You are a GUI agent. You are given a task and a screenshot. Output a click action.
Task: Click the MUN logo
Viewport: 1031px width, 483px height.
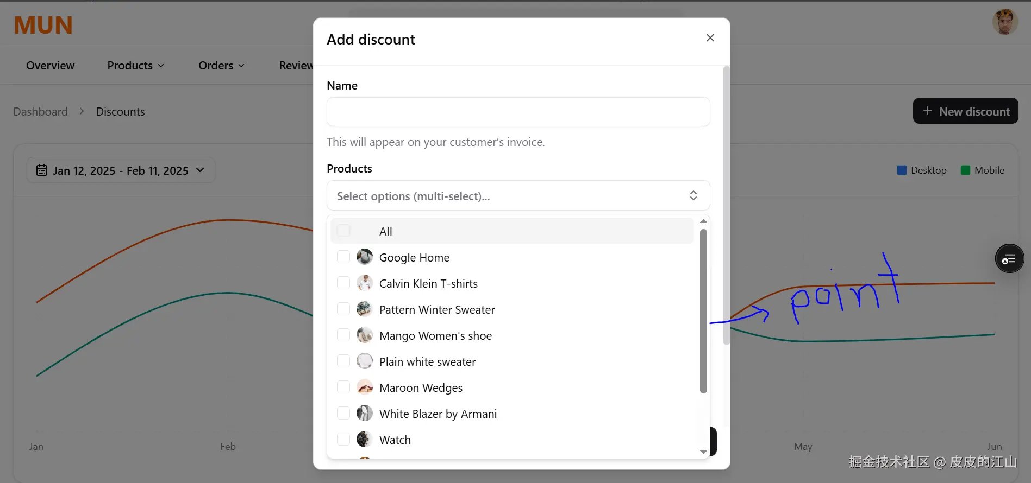pyautogui.click(x=43, y=25)
